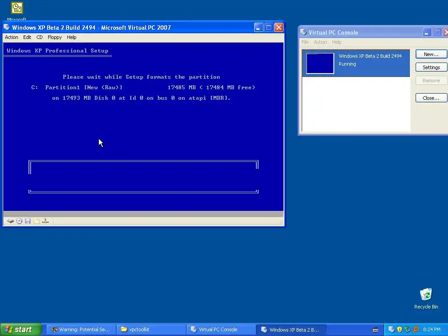Click the yellow security shield tray icon
Screen dimensions: 448x336
(399, 329)
